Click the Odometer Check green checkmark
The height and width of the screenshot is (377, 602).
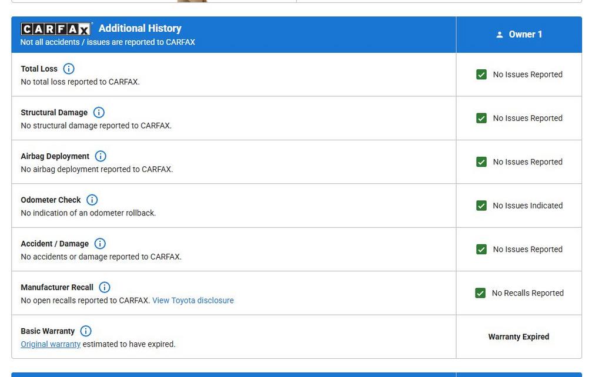click(x=481, y=206)
